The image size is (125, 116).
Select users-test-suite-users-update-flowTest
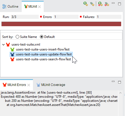[41, 54]
